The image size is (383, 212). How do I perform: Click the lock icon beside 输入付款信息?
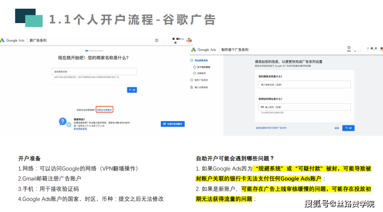(191, 87)
